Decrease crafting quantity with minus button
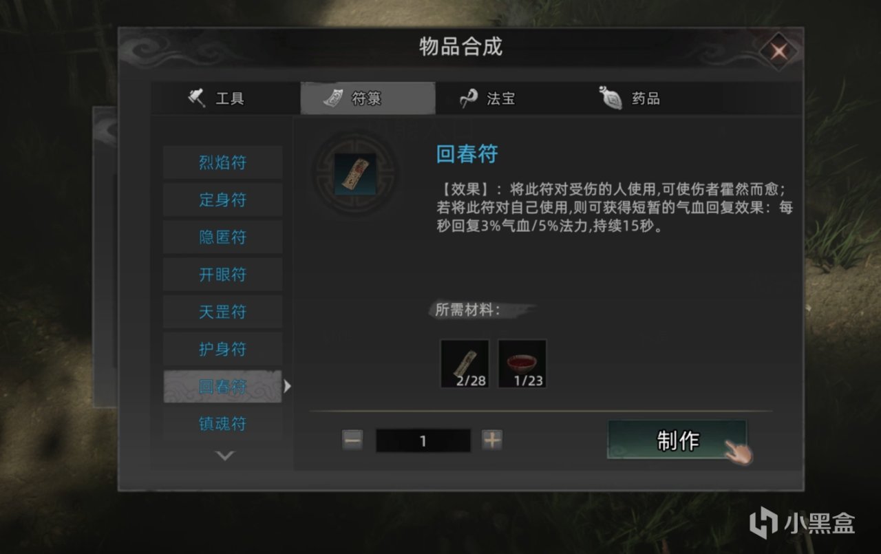 [x=352, y=440]
